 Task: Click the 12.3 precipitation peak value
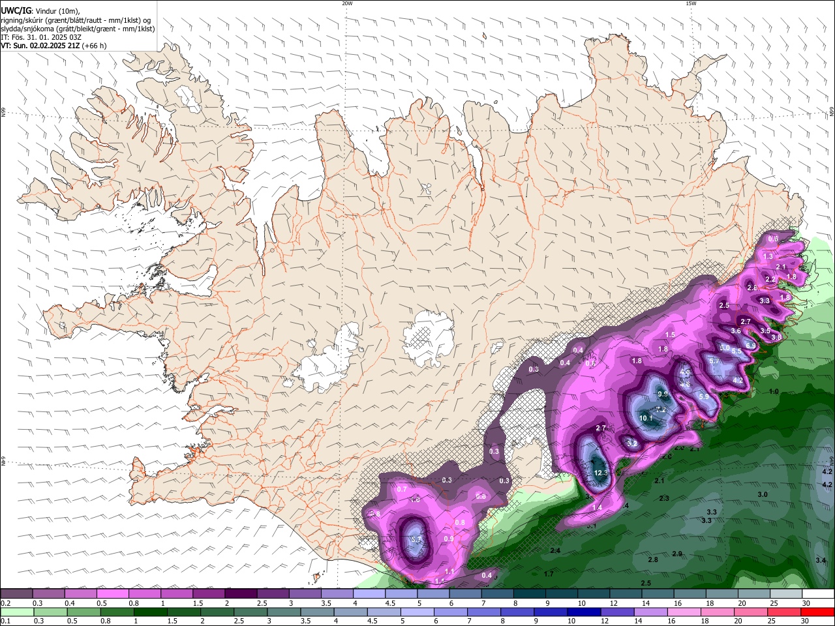pos(601,473)
